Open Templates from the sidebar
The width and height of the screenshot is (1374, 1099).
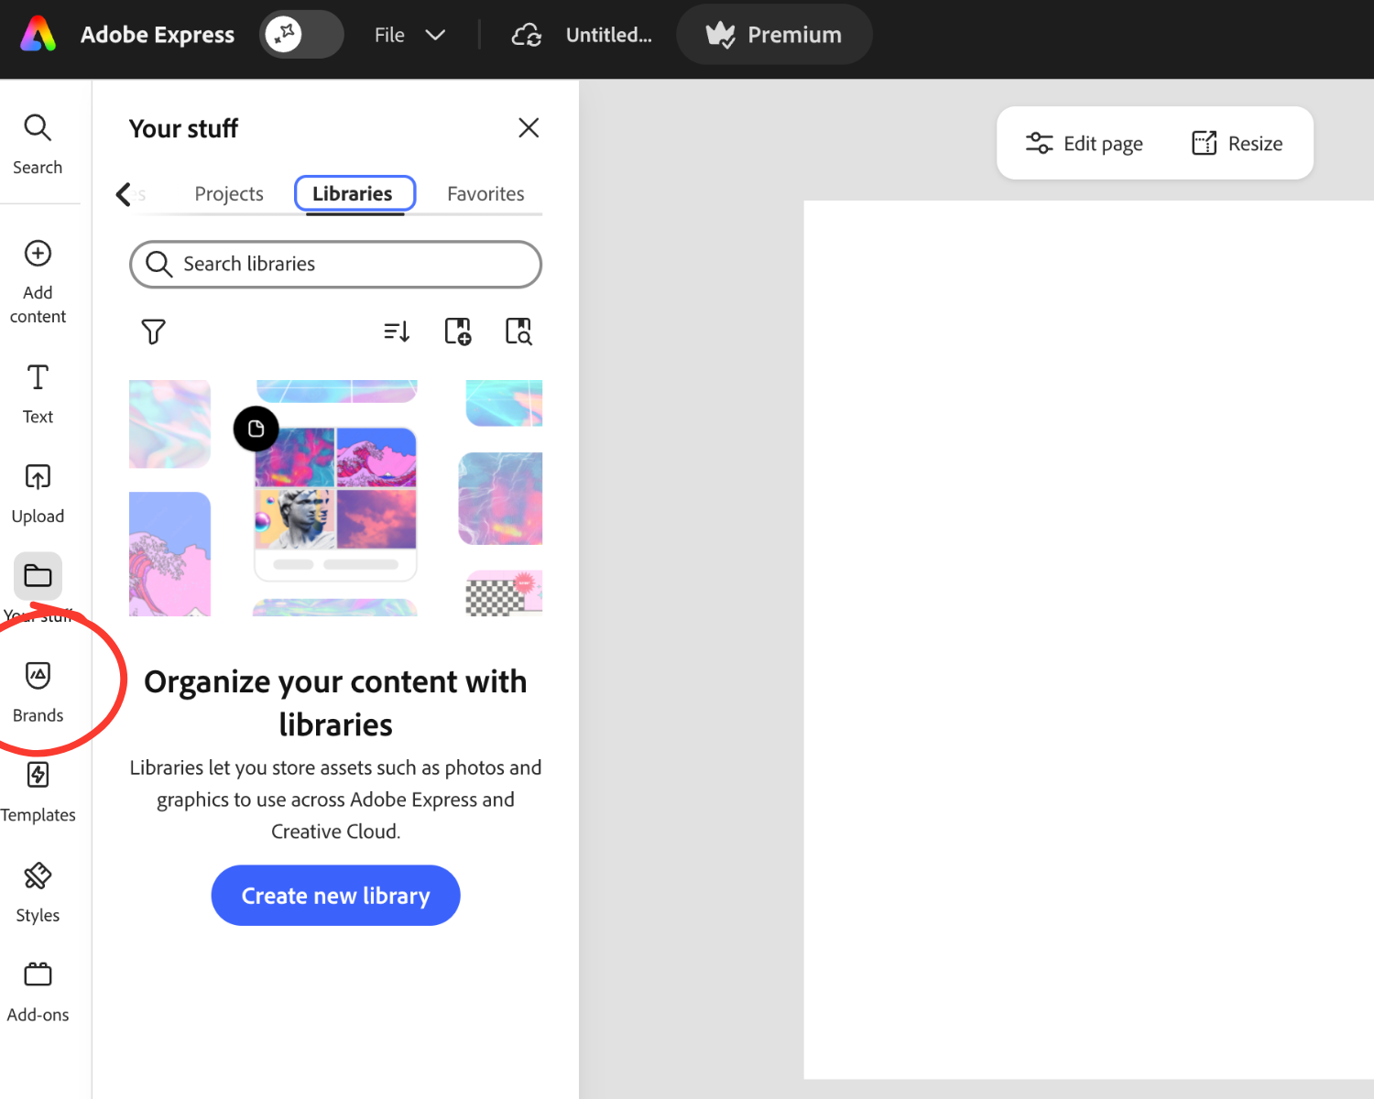coord(38,792)
